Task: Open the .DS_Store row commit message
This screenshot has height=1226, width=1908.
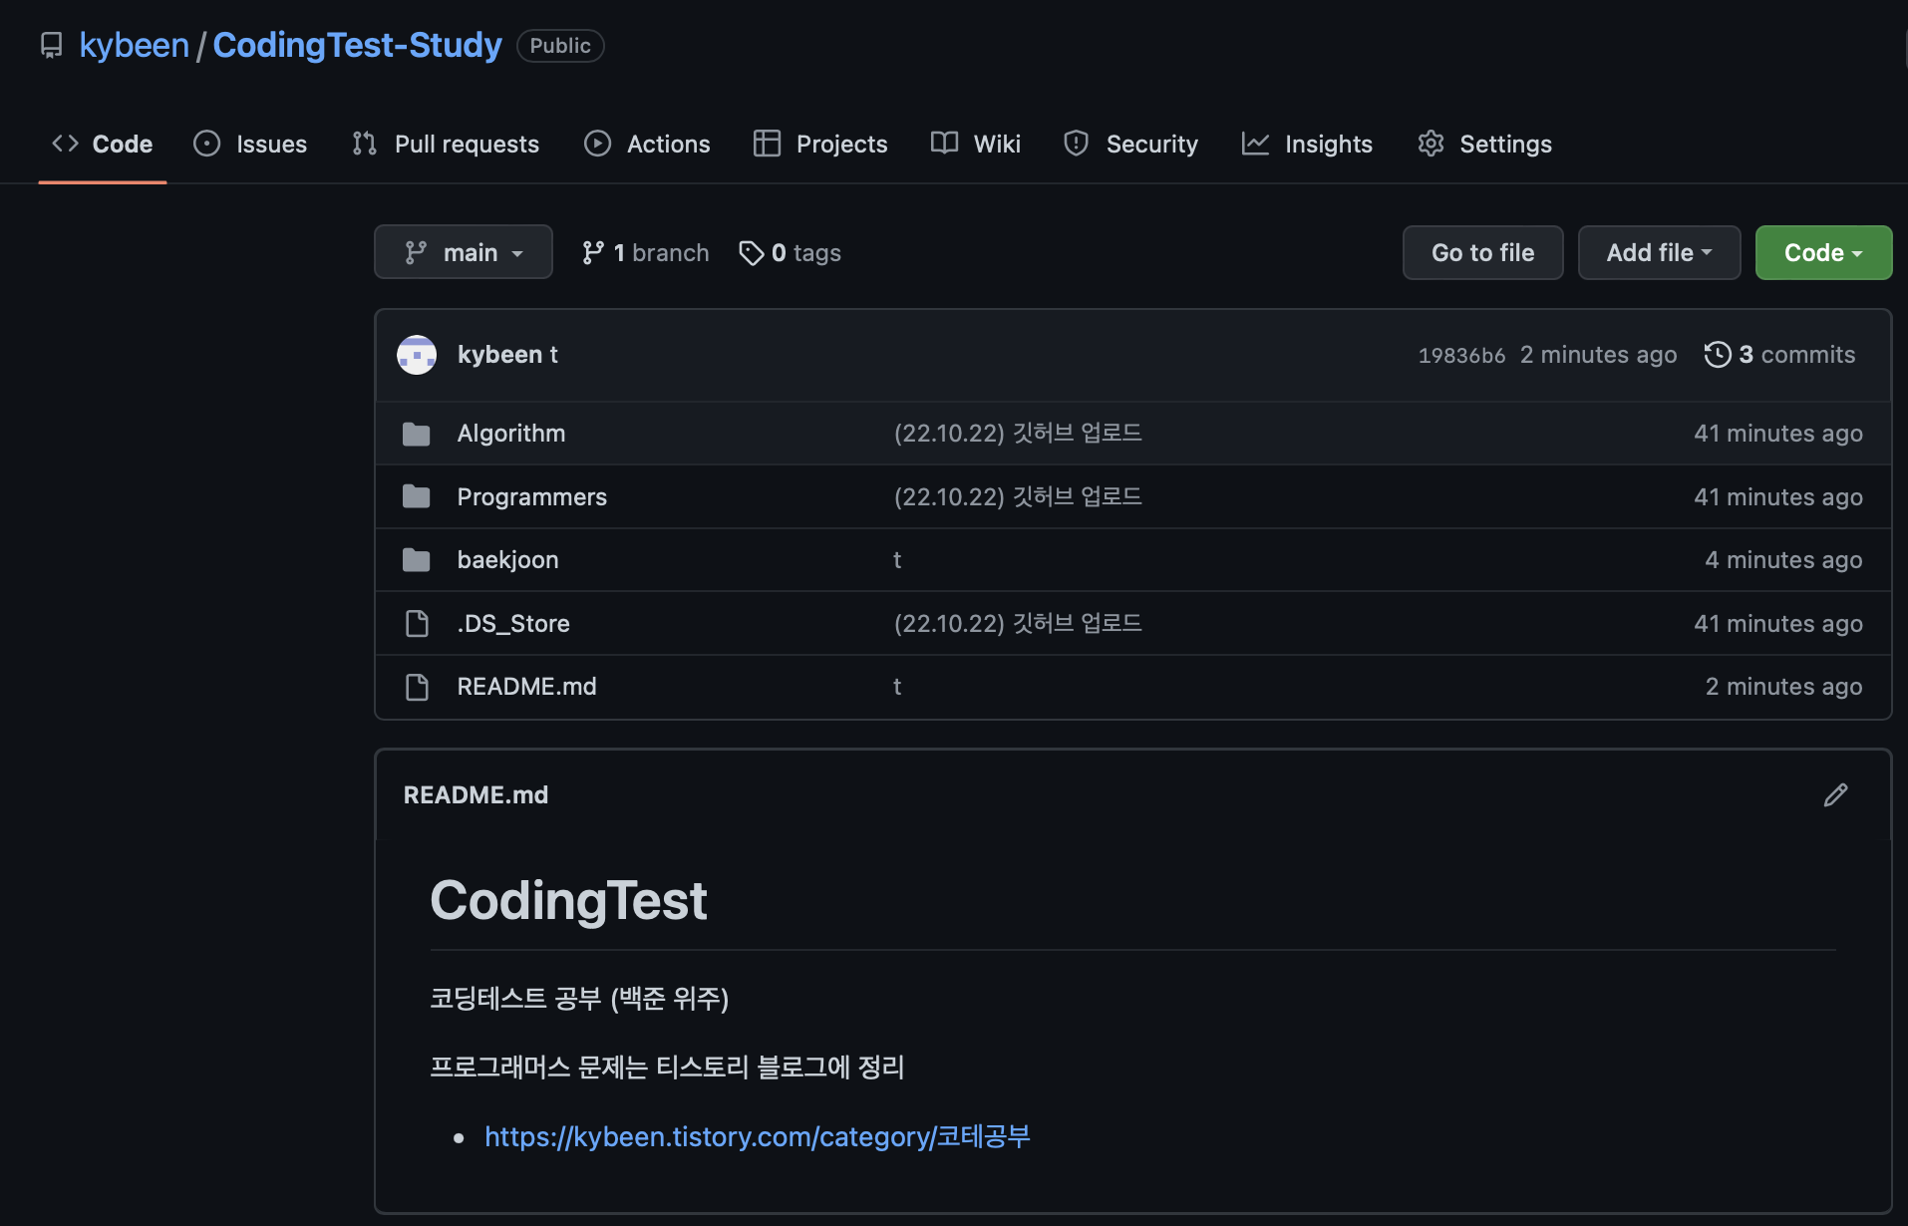Action: pyautogui.click(x=1018, y=623)
